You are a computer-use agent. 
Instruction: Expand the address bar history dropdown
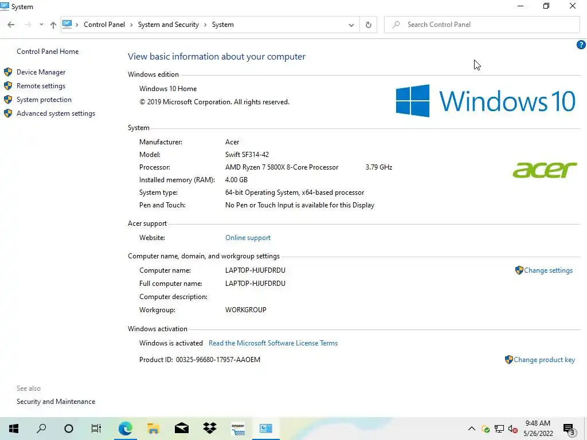click(x=351, y=25)
